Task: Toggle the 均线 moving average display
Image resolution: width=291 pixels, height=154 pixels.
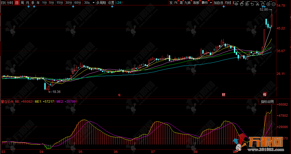Action: tap(228, 3)
